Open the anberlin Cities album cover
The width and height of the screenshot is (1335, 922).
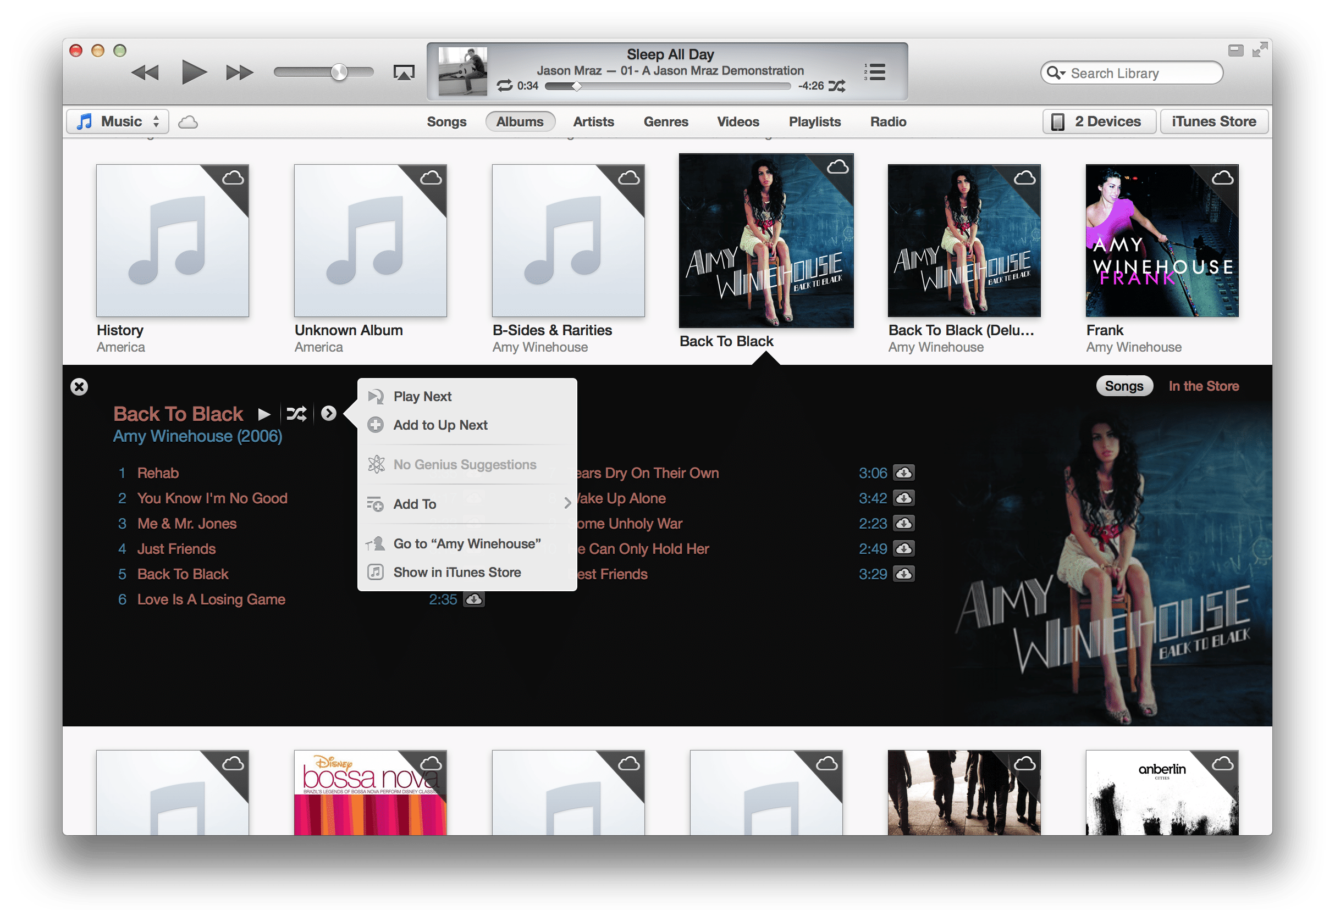tap(1162, 793)
